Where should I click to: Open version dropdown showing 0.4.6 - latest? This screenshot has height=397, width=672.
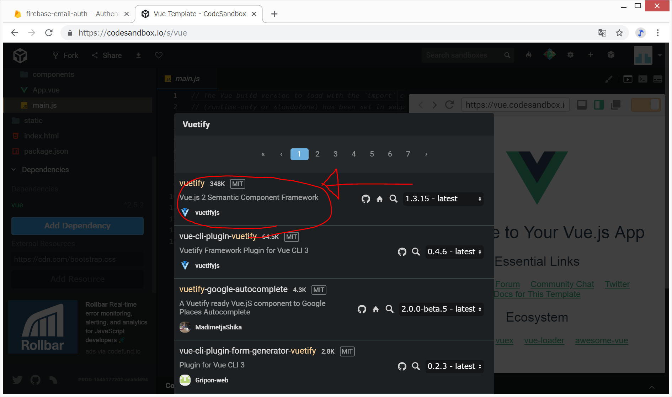[454, 252]
